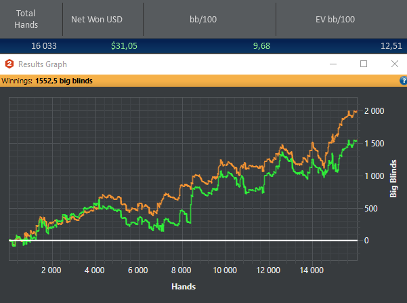Select the 12,51 EV bb/100 value
Viewport: 407px width, 303px height.
click(x=391, y=45)
